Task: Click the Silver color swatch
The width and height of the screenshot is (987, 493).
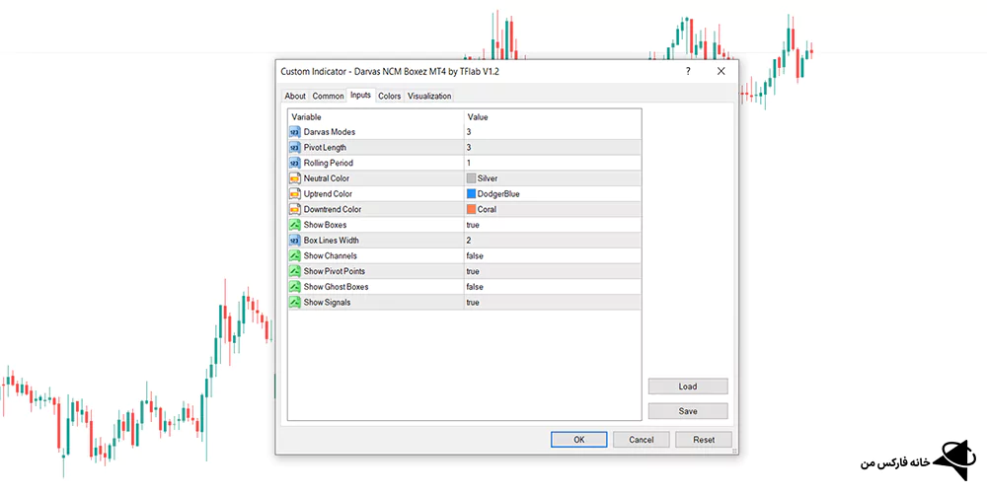Action: (471, 178)
